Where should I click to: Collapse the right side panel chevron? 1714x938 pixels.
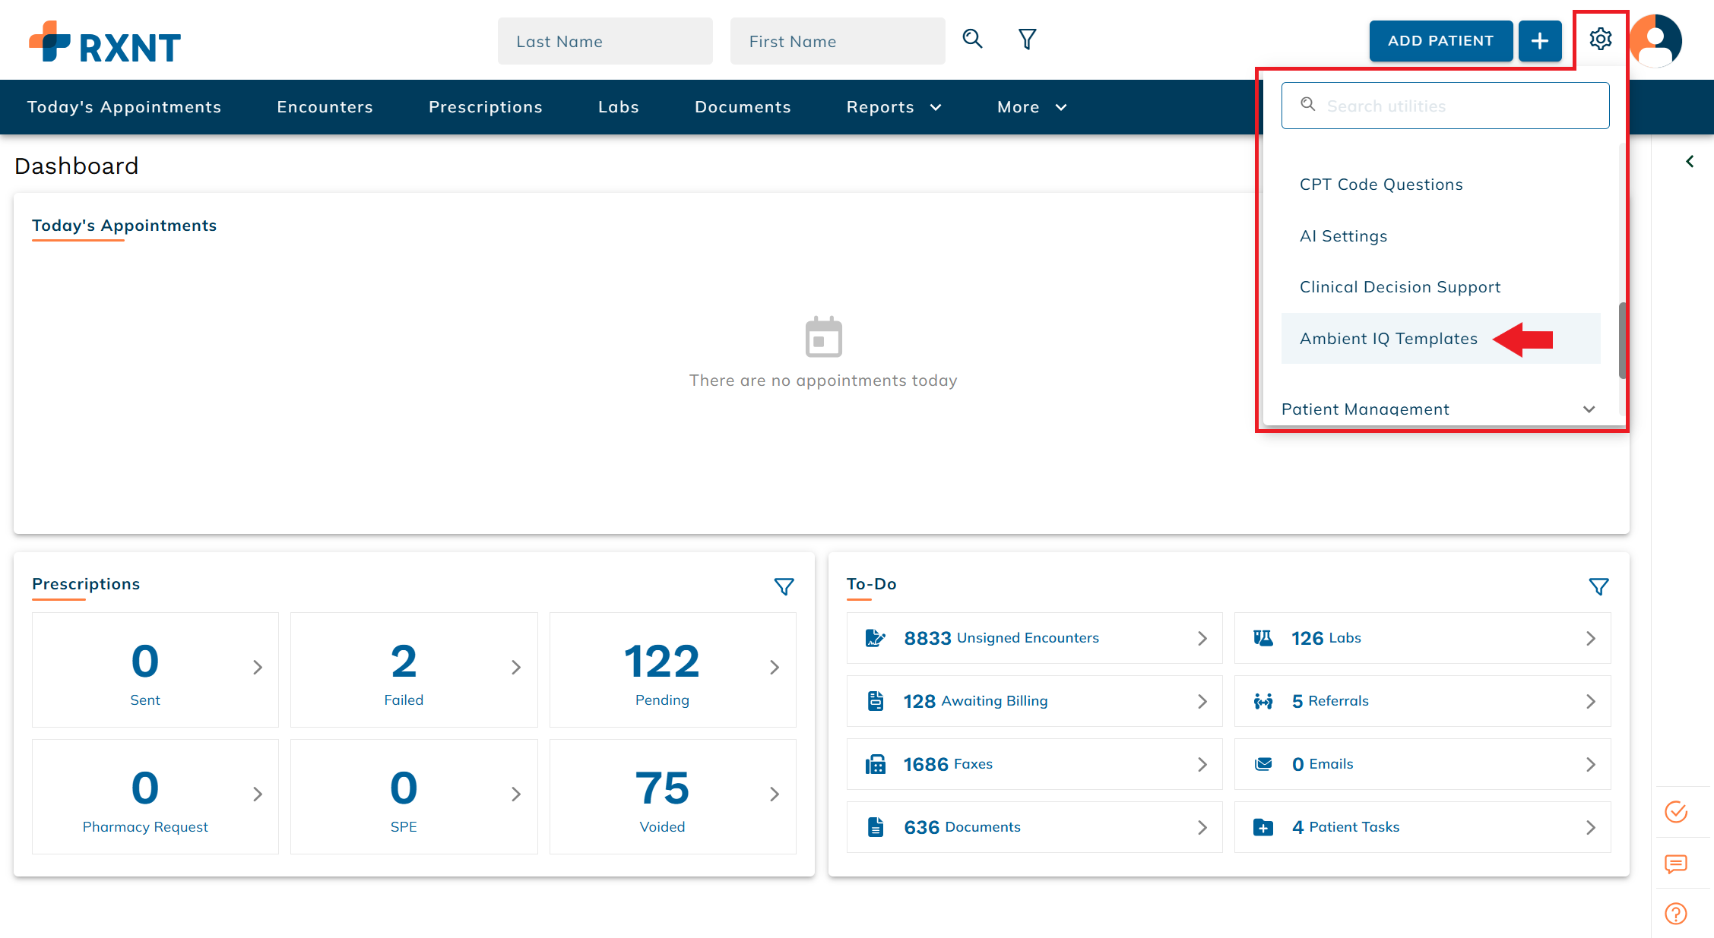click(1689, 162)
